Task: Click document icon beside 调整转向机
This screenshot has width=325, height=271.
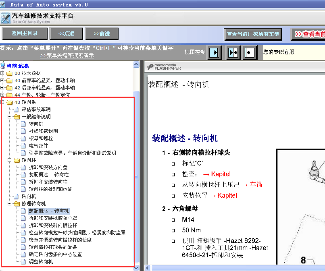Action: tap(23, 261)
